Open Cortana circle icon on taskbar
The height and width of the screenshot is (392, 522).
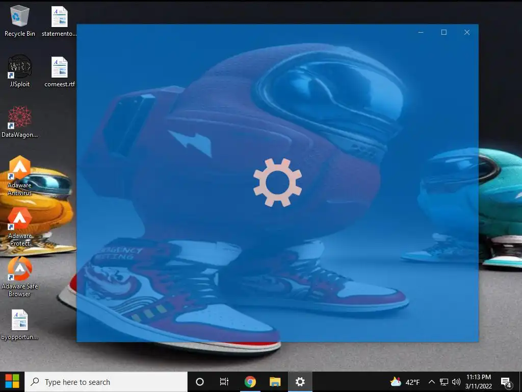[x=199, y=382]
